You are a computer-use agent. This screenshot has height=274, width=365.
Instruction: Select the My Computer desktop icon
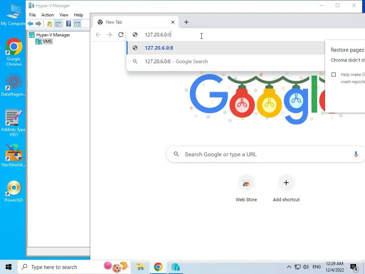[x=13, y=14]
